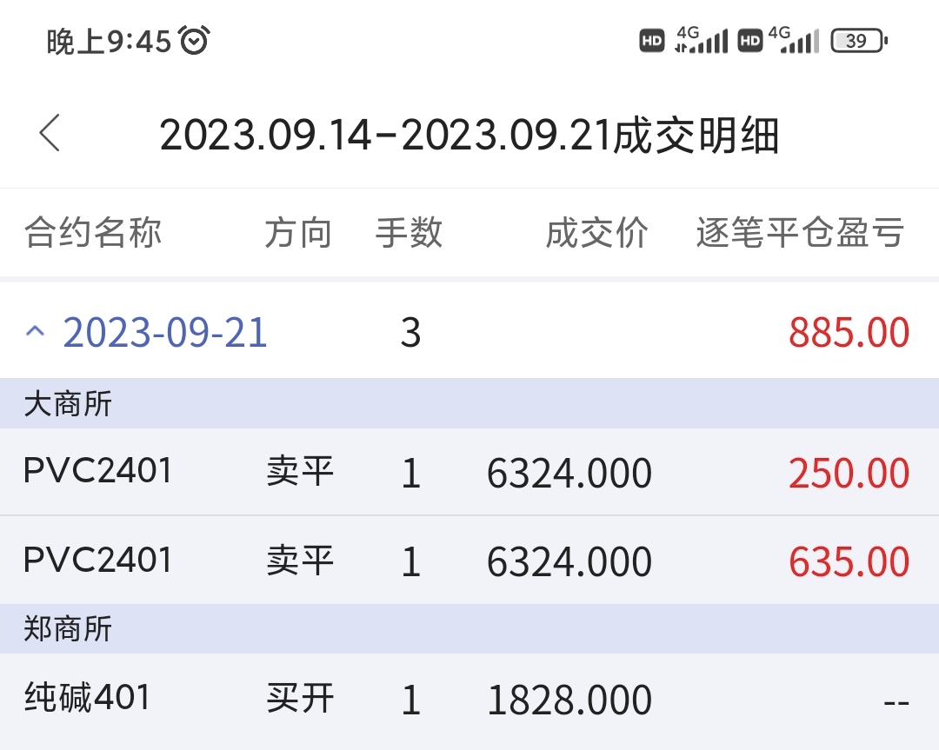Collapse the 2023-09-21 date group chevron
Viewport: 939px width, 750px height.
[35, 333]
